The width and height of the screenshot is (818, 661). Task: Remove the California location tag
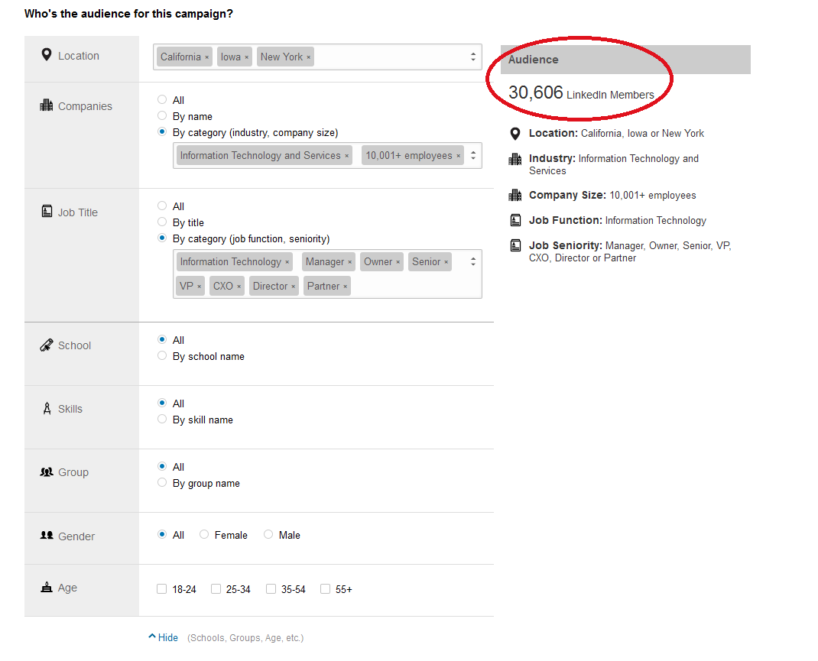pos(206,57)
